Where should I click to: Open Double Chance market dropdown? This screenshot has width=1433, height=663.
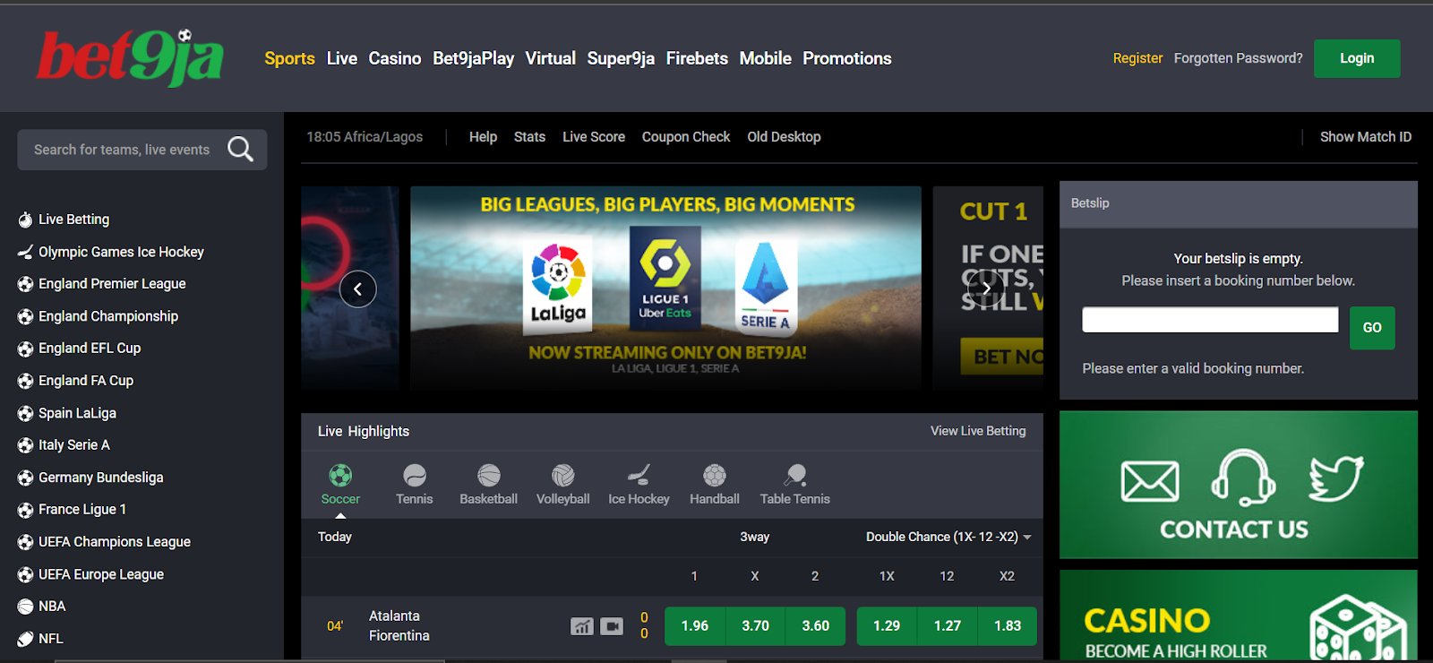pos(948,537)
